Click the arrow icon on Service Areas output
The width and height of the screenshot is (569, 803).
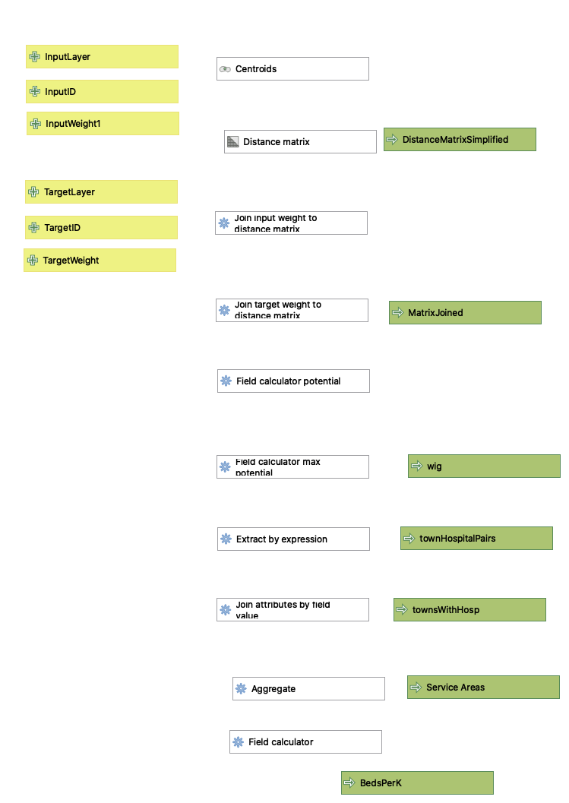coord(416,688)
